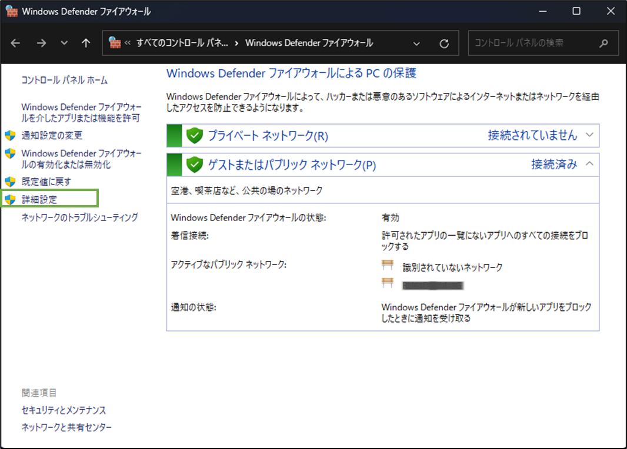Open ネットワークのトラブルシューティング link
627x449 pixels.
pos(79,217)
